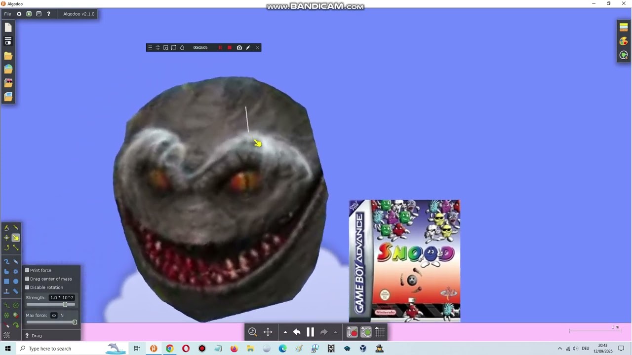Select the blue Eraser tool

[16, 262]
